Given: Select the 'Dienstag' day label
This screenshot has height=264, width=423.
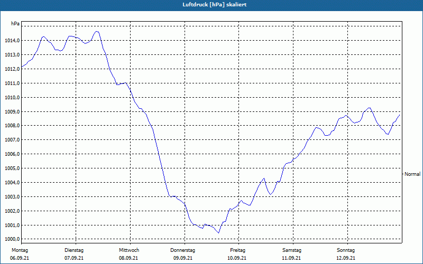Looking at the screenshot, I should tap(74, 250).
